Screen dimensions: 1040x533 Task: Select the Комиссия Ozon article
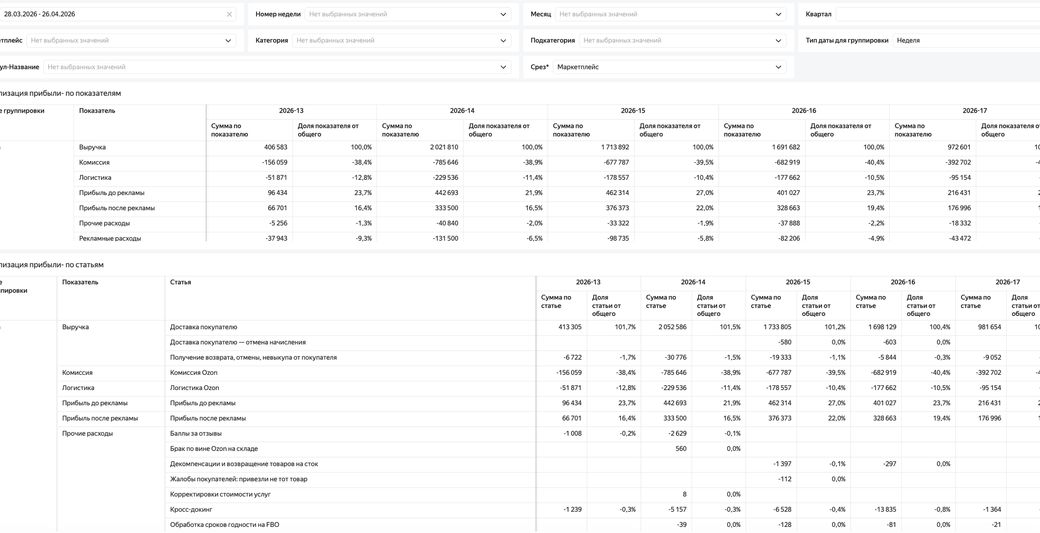(x=193, y=373)
